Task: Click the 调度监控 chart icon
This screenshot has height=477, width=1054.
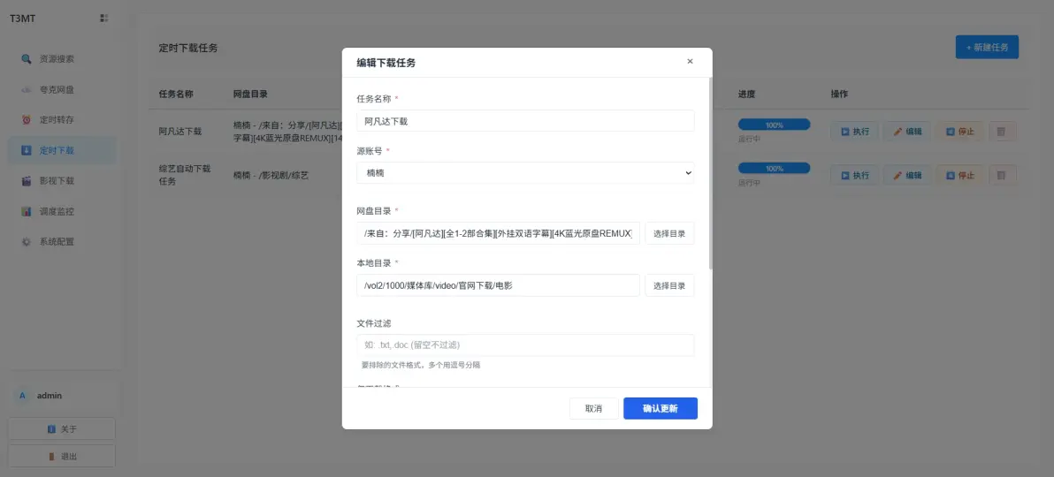Action: pos(27,211)
